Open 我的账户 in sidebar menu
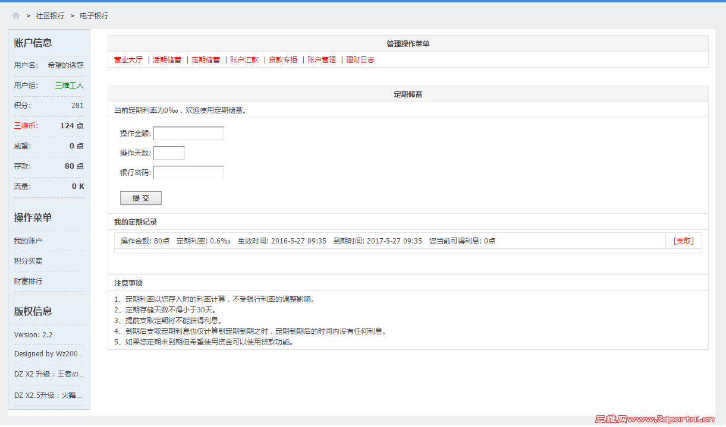 point(29,241)
